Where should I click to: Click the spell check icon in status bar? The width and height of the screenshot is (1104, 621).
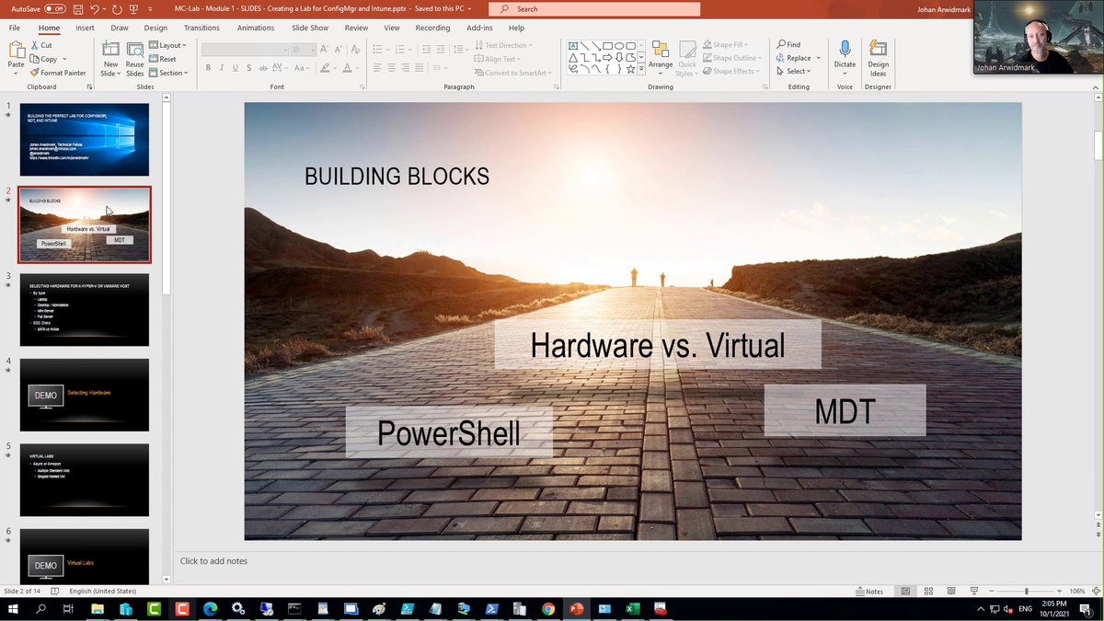coord(55,591)
